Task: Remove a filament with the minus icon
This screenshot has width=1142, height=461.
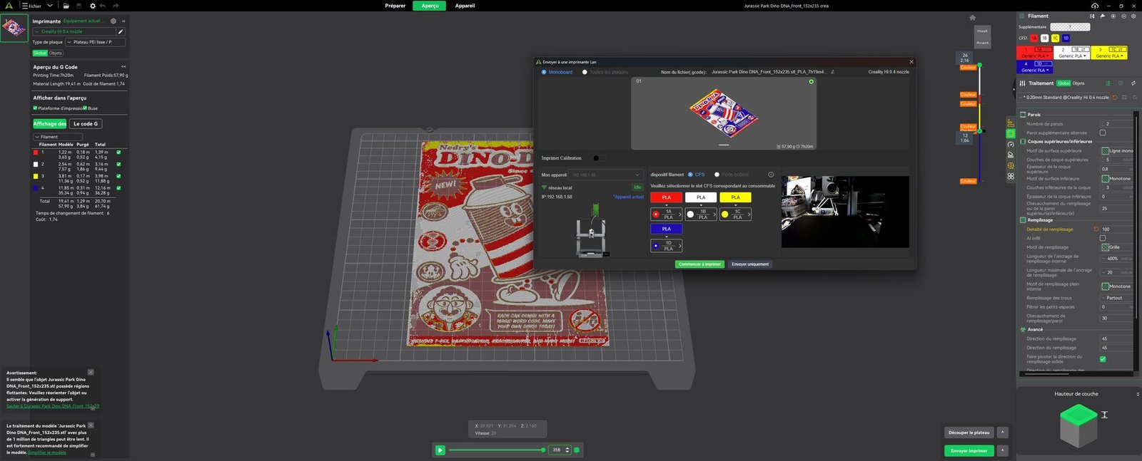Action: (x=1123, y=16)
